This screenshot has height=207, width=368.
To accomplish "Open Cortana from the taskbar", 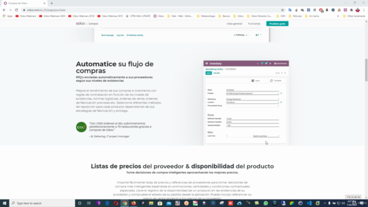I will 79,203.
